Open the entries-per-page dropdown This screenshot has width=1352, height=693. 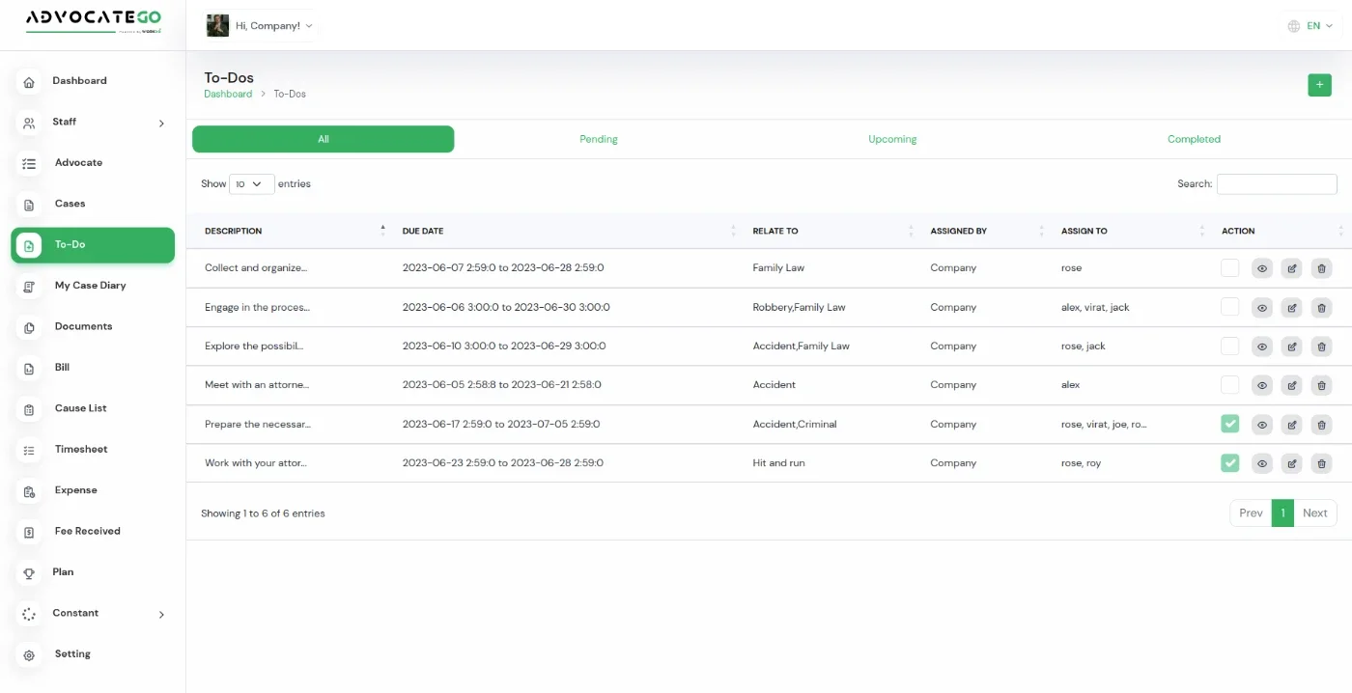pyautogui.click(x=252, y=183)
